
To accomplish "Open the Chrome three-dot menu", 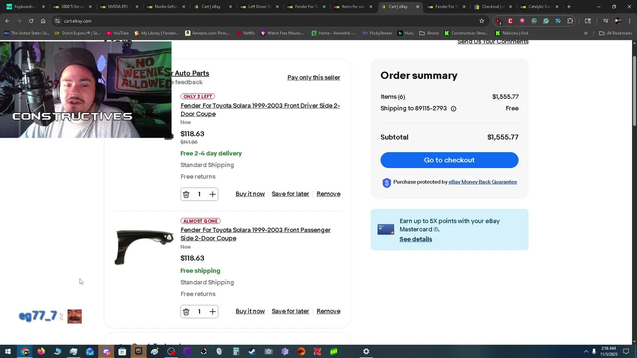I will click(630, 21).
